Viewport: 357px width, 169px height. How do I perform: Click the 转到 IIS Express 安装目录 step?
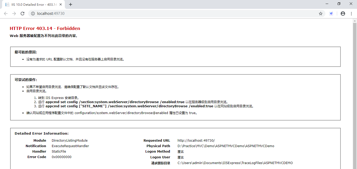(x=58, y=98)
